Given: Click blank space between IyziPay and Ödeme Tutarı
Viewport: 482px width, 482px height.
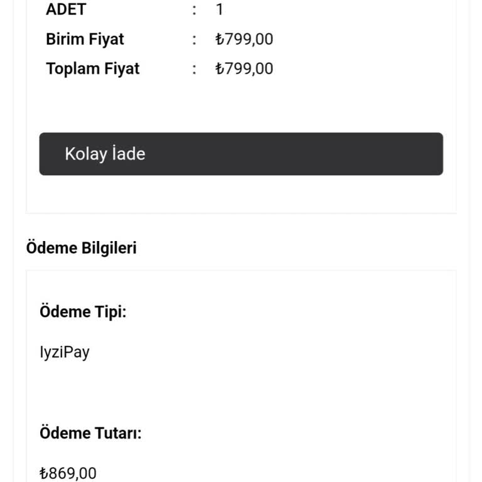Looking at the screenshot, I should (241, 392).
